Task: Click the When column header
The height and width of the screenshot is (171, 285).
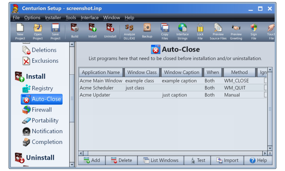Action: (x=213, y=72)
